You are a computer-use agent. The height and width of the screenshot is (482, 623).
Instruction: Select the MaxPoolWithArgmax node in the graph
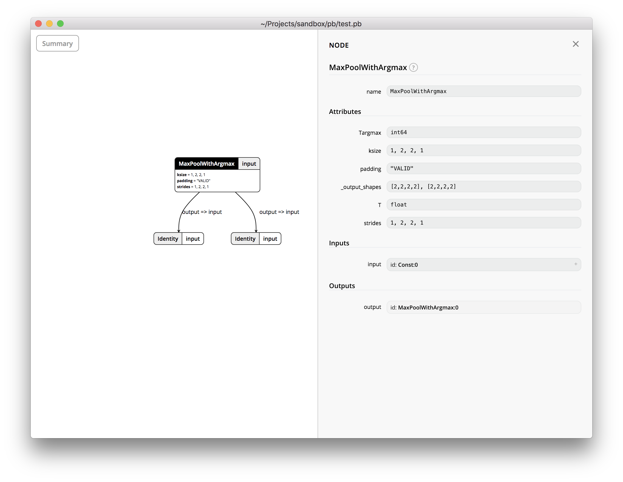click(206, 163)
